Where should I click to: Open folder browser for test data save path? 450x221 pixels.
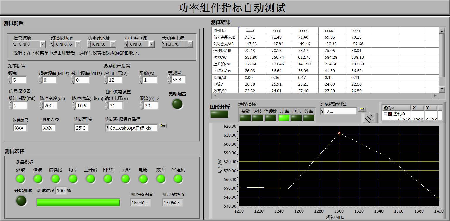(x=163, y=126)
